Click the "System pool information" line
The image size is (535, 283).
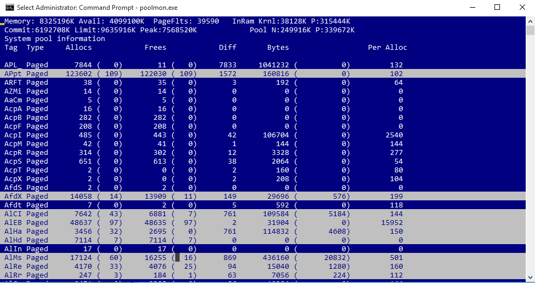point(55,38)
